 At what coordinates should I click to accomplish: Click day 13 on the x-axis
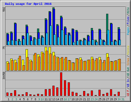54,99
